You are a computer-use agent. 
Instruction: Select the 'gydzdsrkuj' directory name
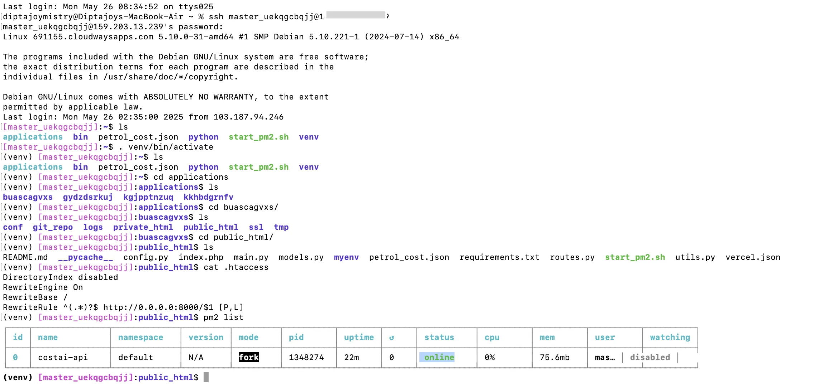[88, 197]
